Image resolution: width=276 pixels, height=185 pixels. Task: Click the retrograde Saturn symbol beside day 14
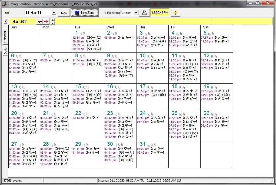[53, 87]
